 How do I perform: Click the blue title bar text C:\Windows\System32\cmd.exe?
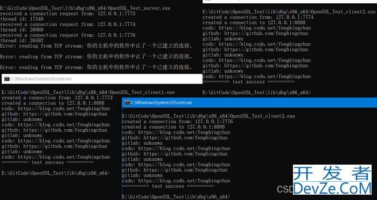coord(162,102)
